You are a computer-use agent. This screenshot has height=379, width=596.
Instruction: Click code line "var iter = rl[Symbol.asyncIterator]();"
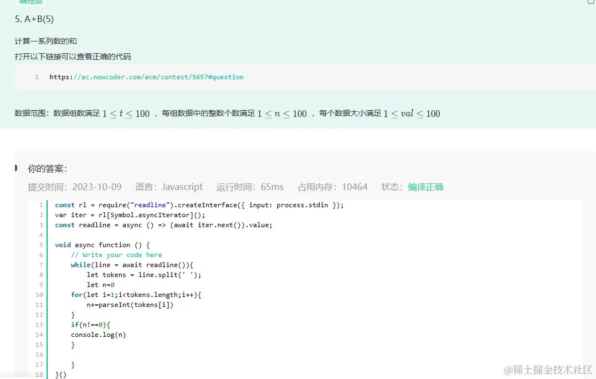(130, 215)
